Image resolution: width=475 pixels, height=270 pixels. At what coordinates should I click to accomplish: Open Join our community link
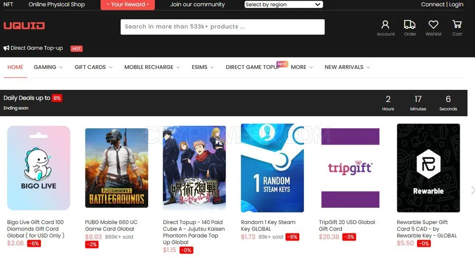pyautogui.click(x=198, y=5)
